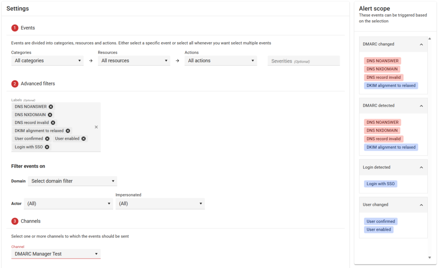Open the Impersonated dropdown
The height and width of the screenshot is (268, 439).
[160, 204]
